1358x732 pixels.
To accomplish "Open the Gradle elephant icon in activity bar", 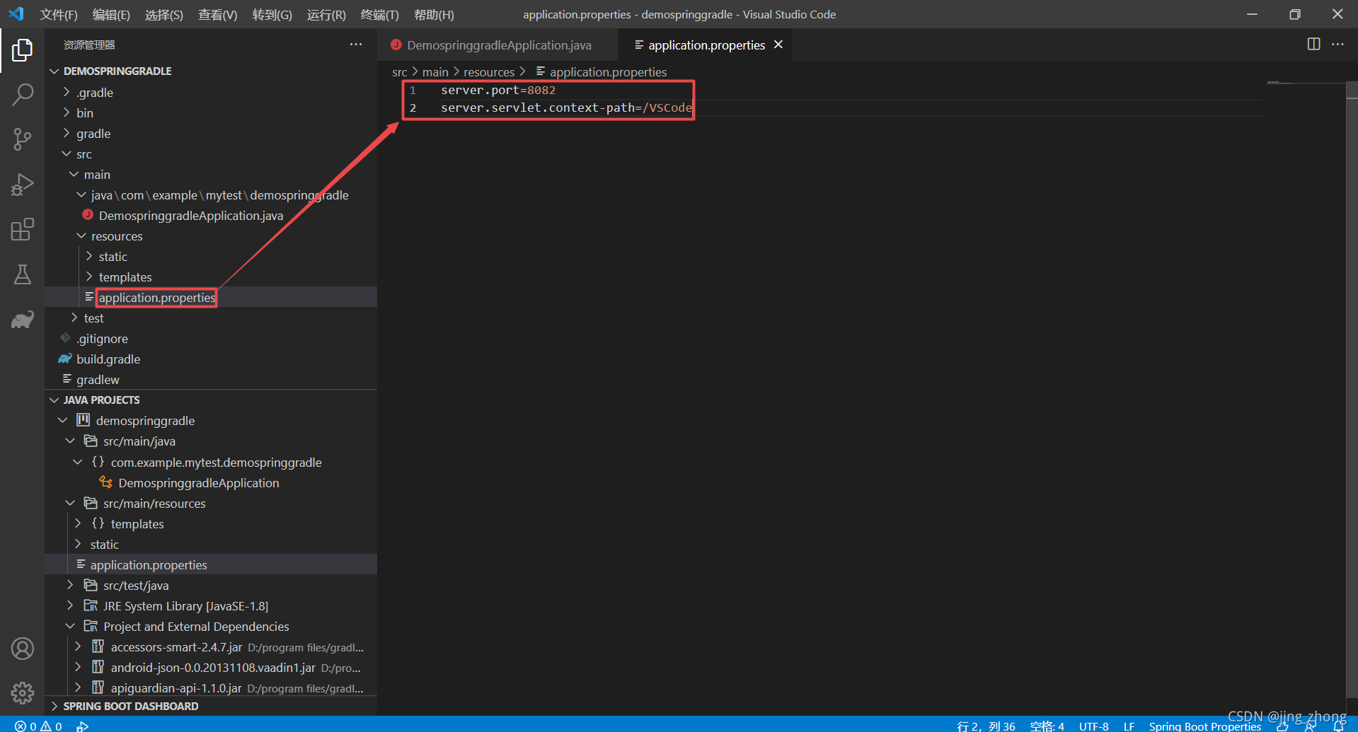I will [22, 320].
